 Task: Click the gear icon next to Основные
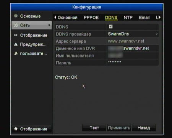16,16
